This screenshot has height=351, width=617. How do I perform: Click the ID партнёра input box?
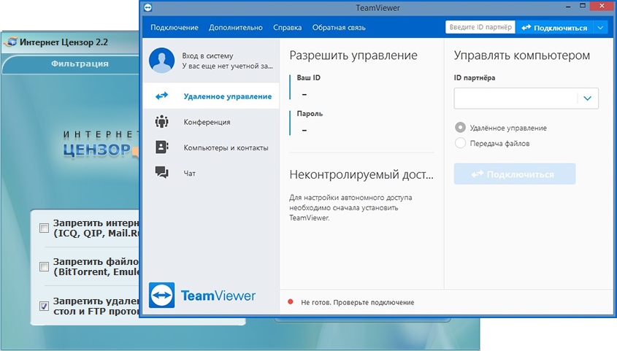click(516, 99)
